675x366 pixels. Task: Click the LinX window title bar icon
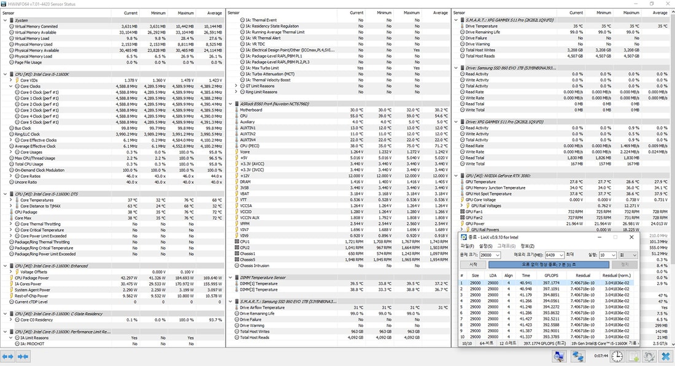465,237
